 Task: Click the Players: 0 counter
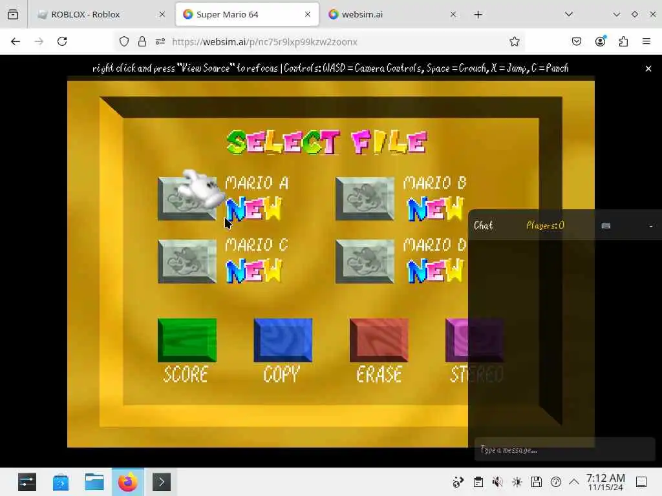[x=545, y=225]
